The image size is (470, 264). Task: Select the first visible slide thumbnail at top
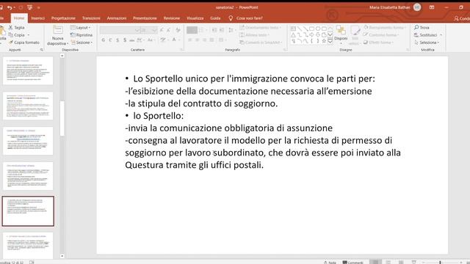tap(28, 70)
